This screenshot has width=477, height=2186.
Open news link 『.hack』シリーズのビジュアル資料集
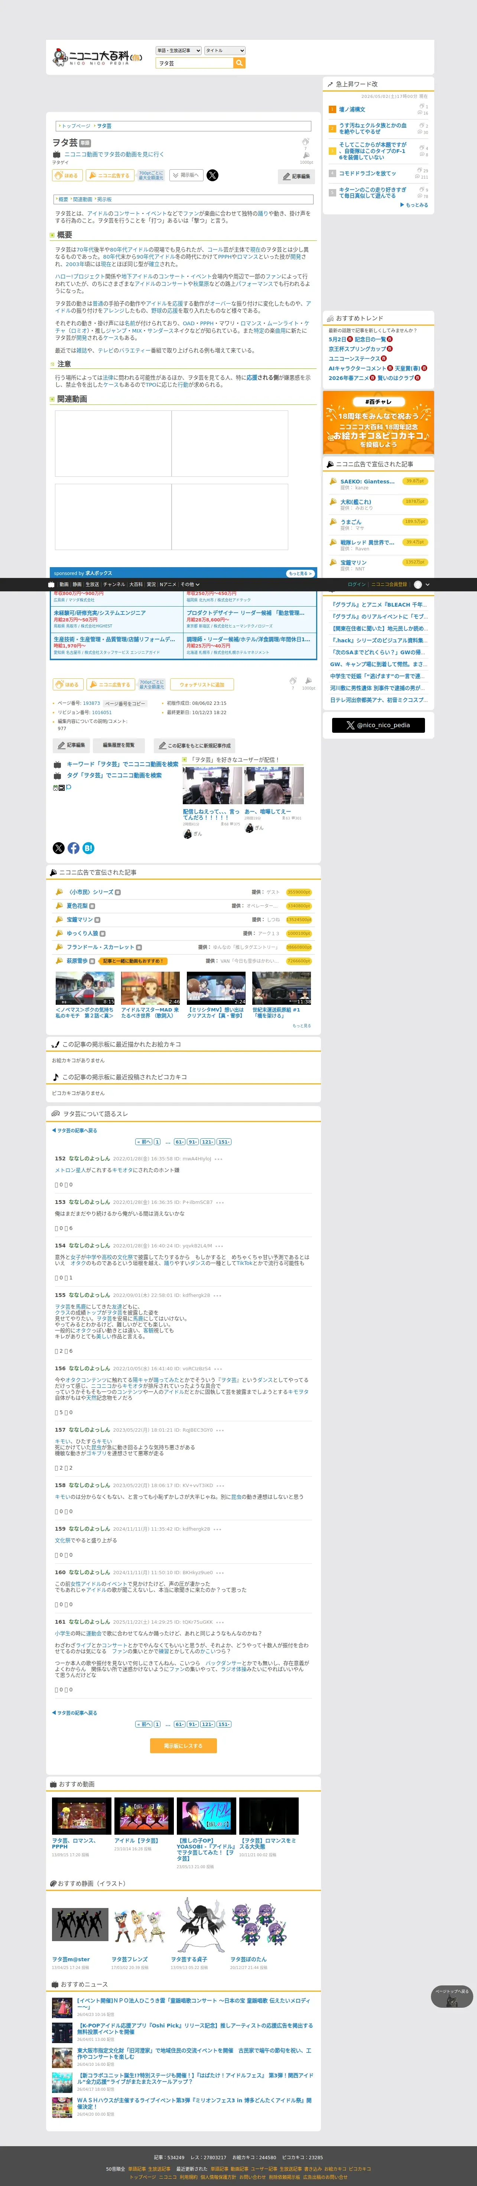378,641
